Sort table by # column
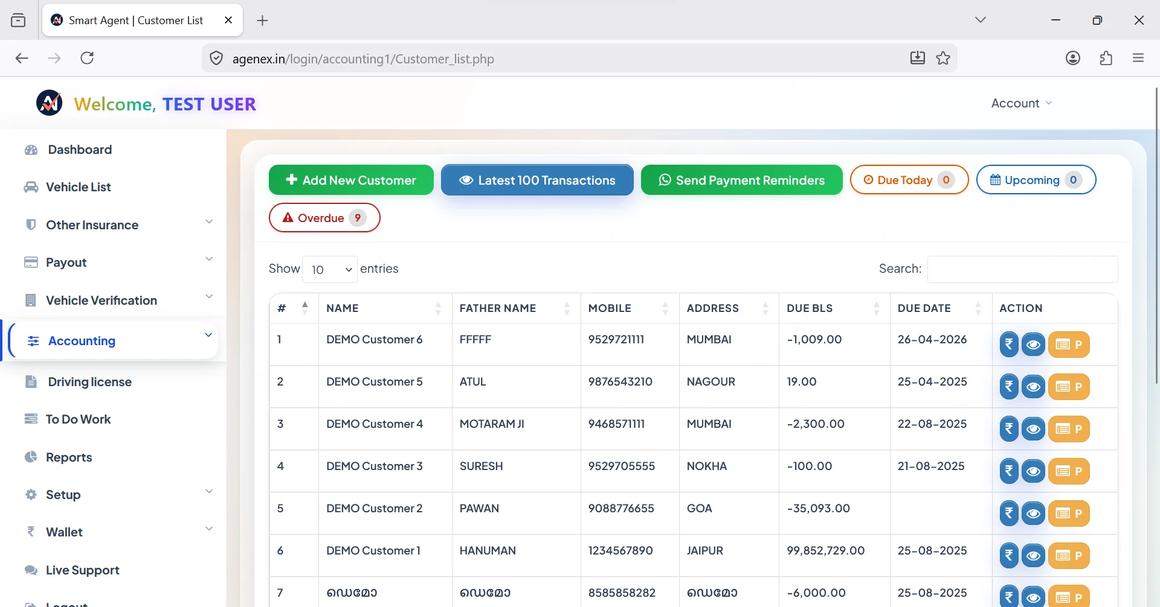This screenshot has width=1160, height=607. pos(294,308)
